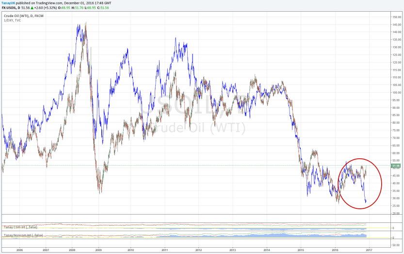The image size is (404, 254).
Task: Click the 60.00 price axis label
Action: coord(397,153)
